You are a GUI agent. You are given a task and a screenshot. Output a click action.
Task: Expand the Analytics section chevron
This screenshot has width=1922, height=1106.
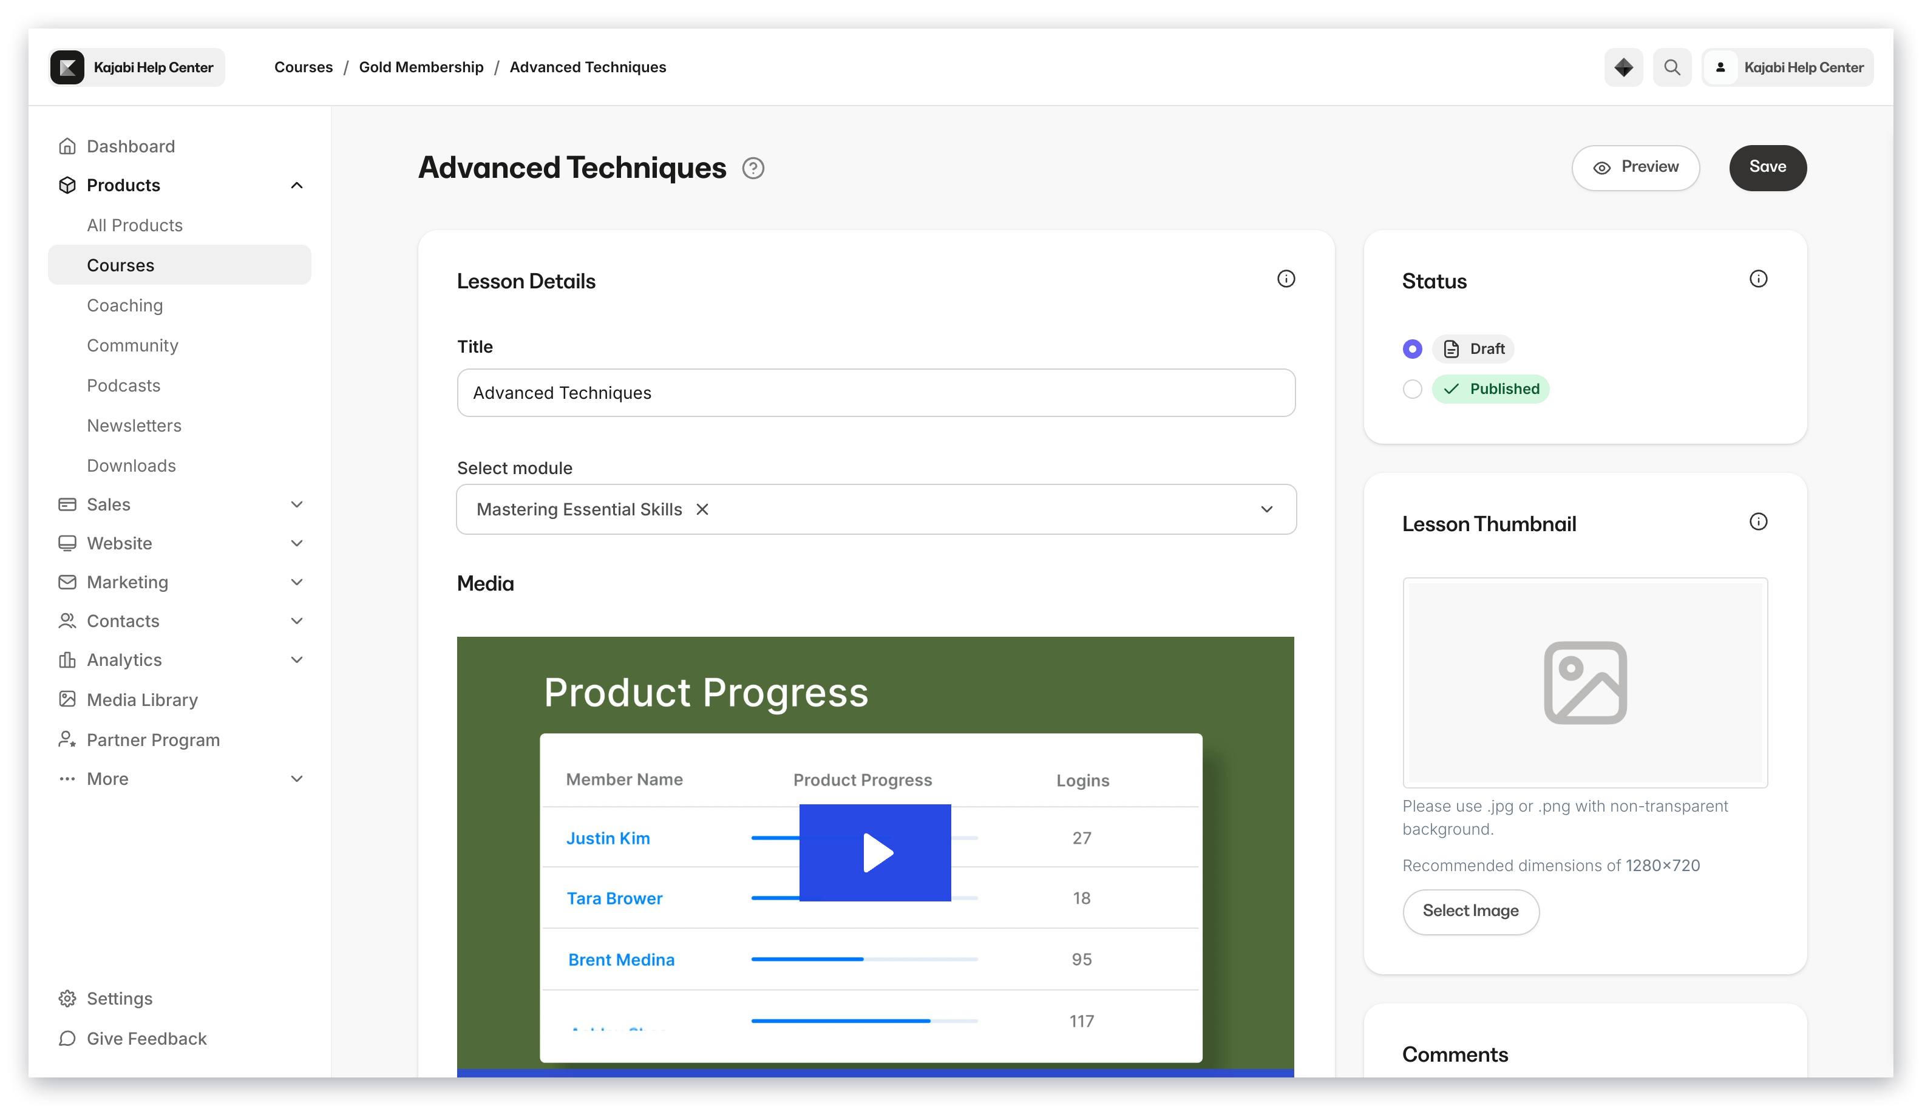[x=296, y=659]
